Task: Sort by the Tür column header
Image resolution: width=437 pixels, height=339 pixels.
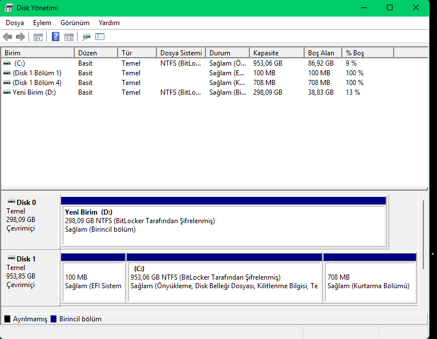Action: click(137, 53)
